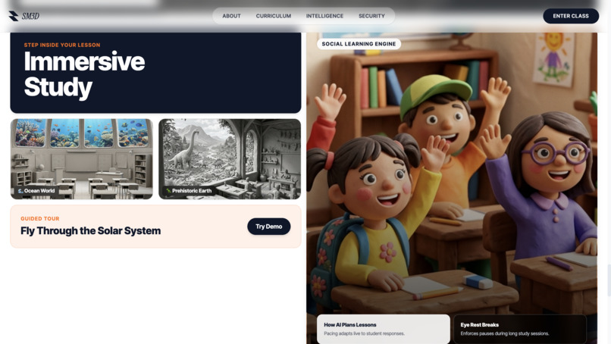Click the Enter Class button
Screen dimensions: 611x344
pyautogui.click(x=571, y=16)
